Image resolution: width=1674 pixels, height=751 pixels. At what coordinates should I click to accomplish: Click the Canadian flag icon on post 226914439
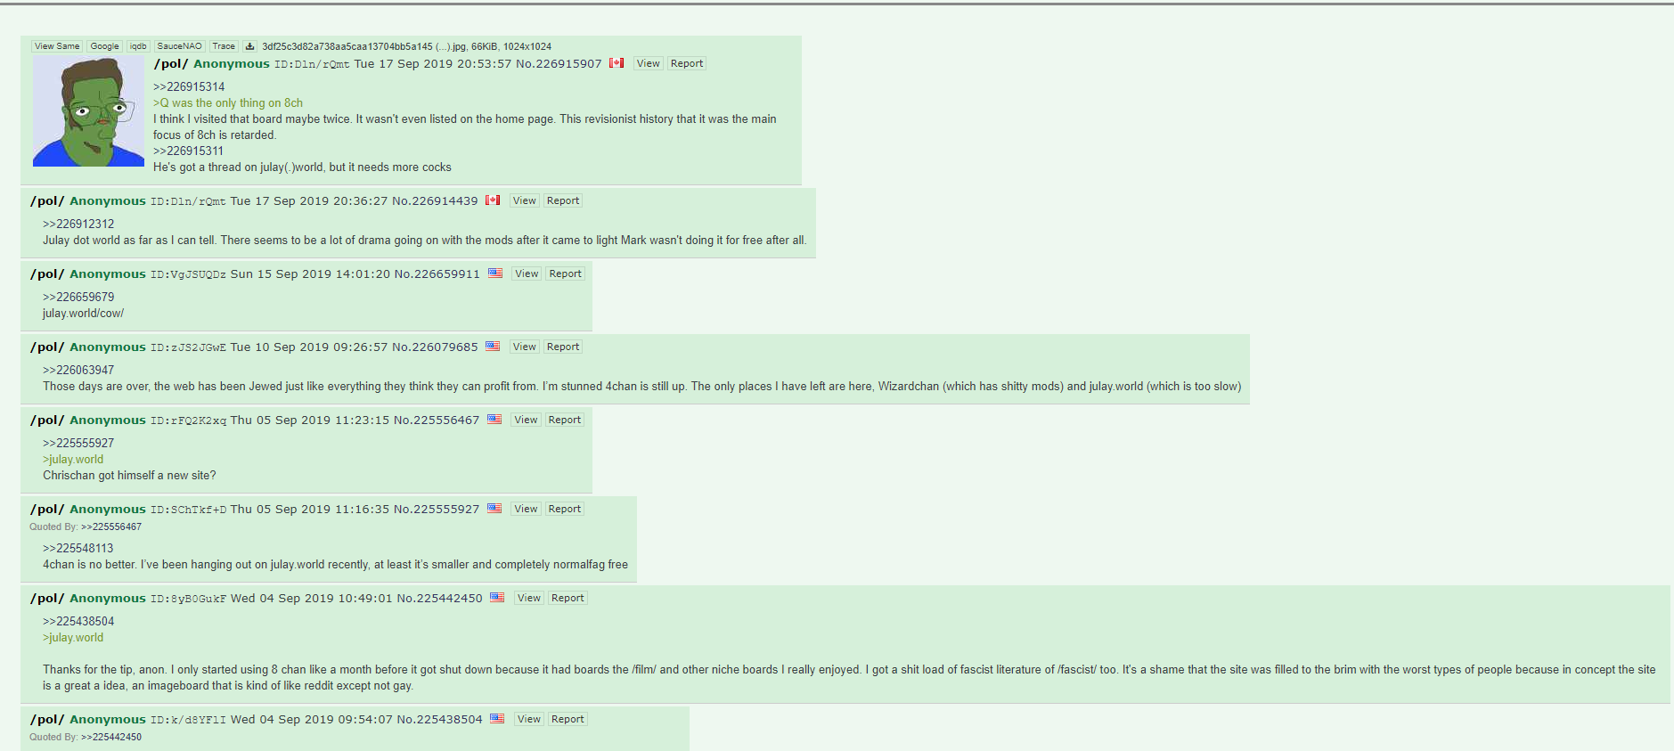493,200
